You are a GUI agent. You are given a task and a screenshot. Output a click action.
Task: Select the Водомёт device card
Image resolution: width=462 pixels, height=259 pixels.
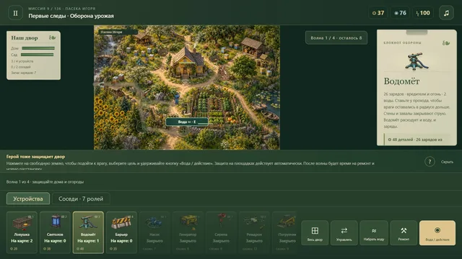tap(88, 232)
